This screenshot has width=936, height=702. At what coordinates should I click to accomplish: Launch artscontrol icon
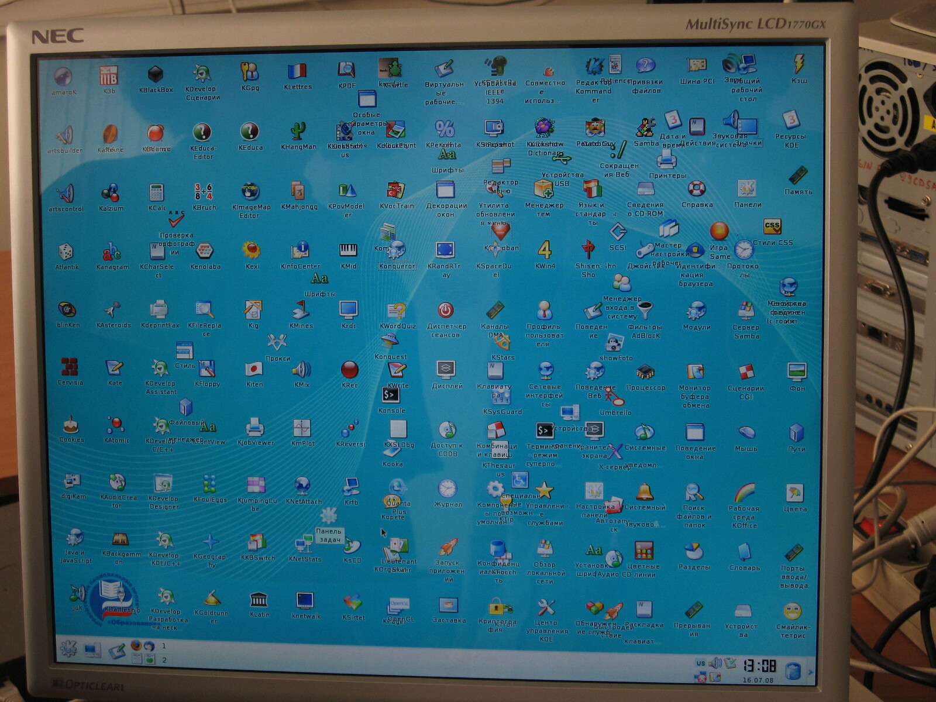[66, 194]
